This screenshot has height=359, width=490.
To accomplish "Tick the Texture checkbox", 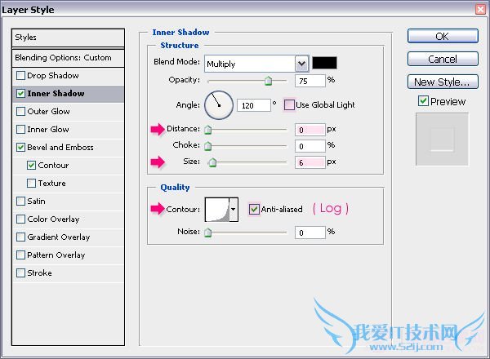I will point(31,184).
